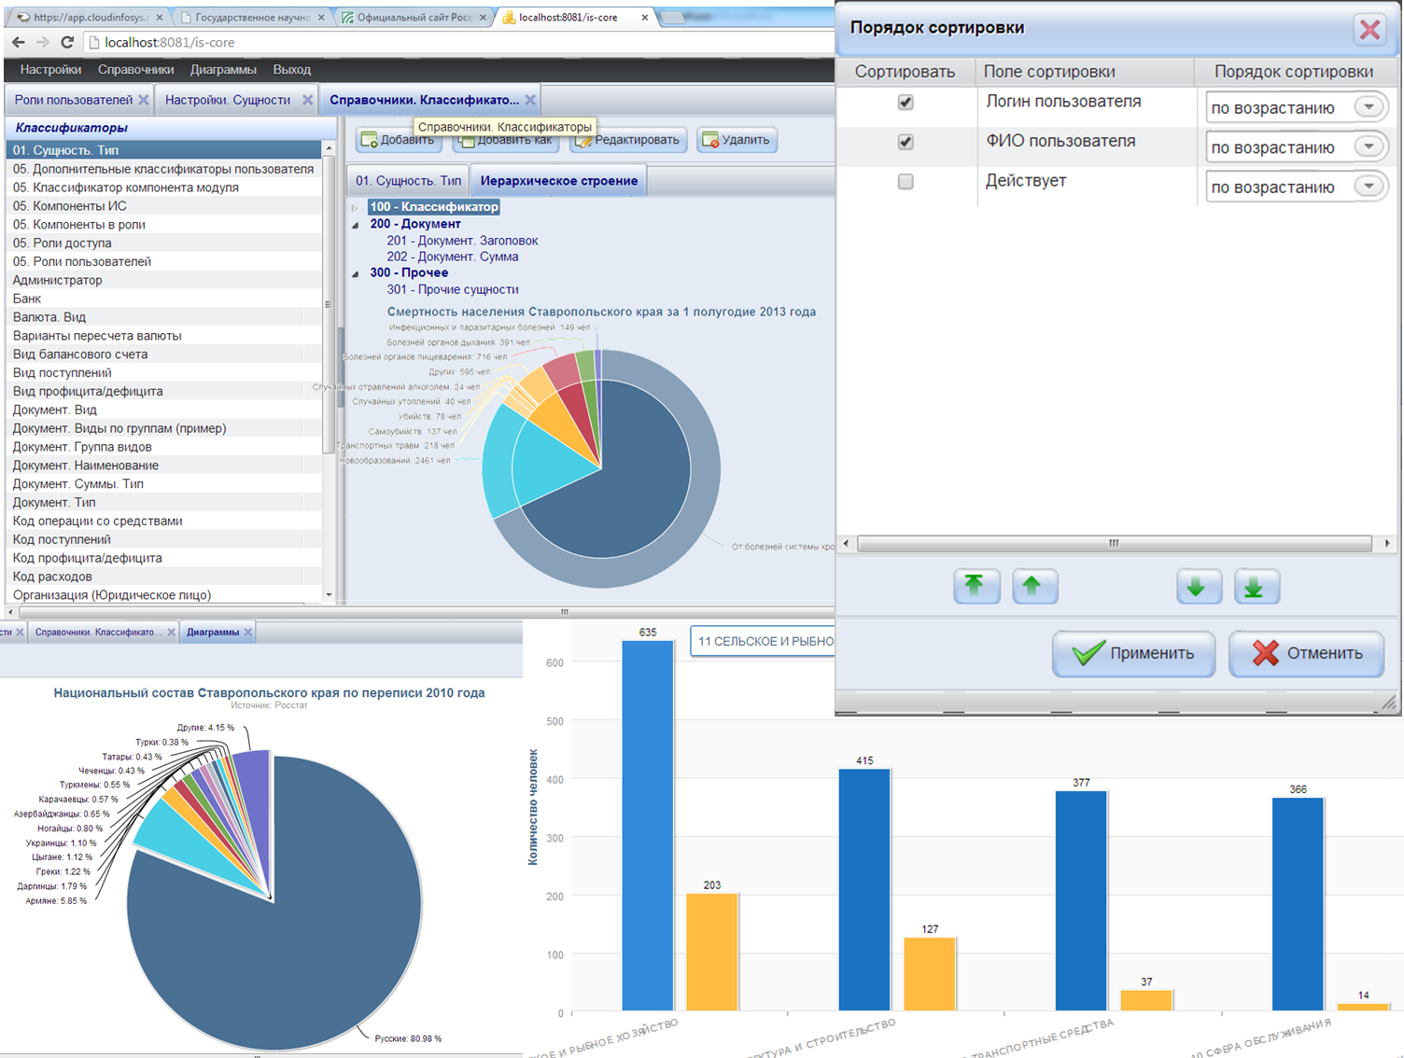Enable the Действует sort checkbox
Image resolution: width=1404 pixels, height=1058 pixels.
[906, 182]
